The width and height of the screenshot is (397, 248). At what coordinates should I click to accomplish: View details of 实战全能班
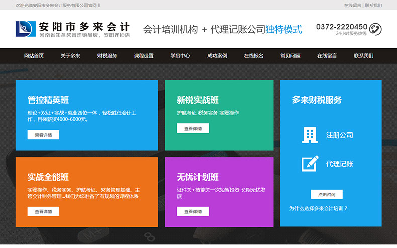pos(43,211)
